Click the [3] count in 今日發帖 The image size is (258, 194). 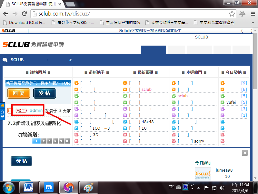click(x=244, y=109)
